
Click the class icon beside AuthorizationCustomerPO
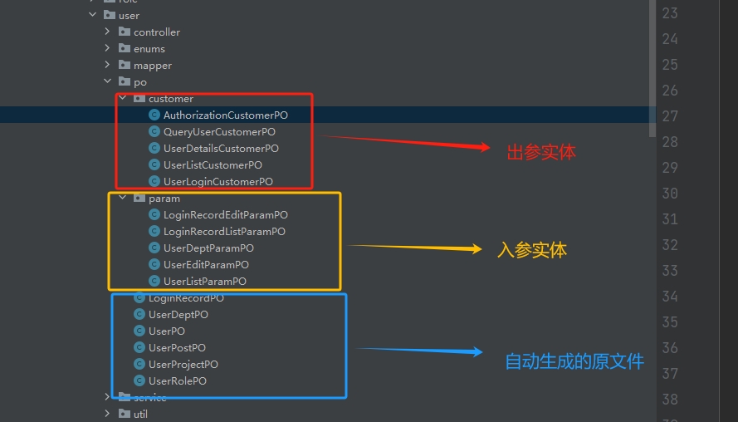pyautogui.click(x=154, y=115)
